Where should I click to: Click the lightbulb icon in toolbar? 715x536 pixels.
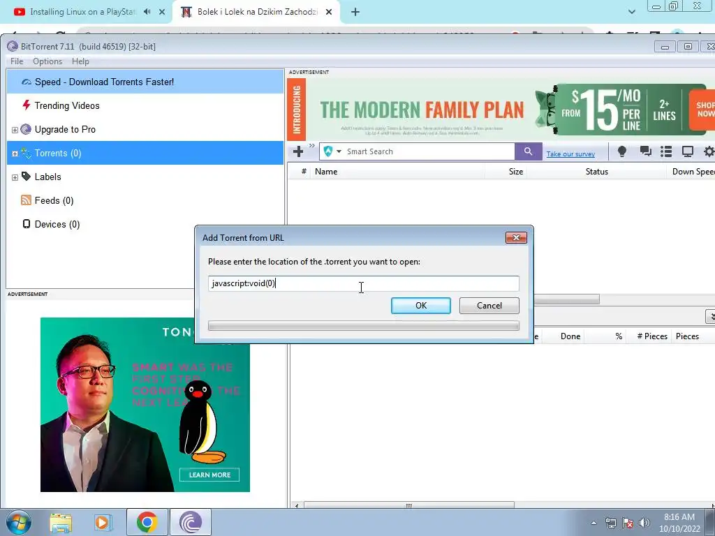[621, 151]
